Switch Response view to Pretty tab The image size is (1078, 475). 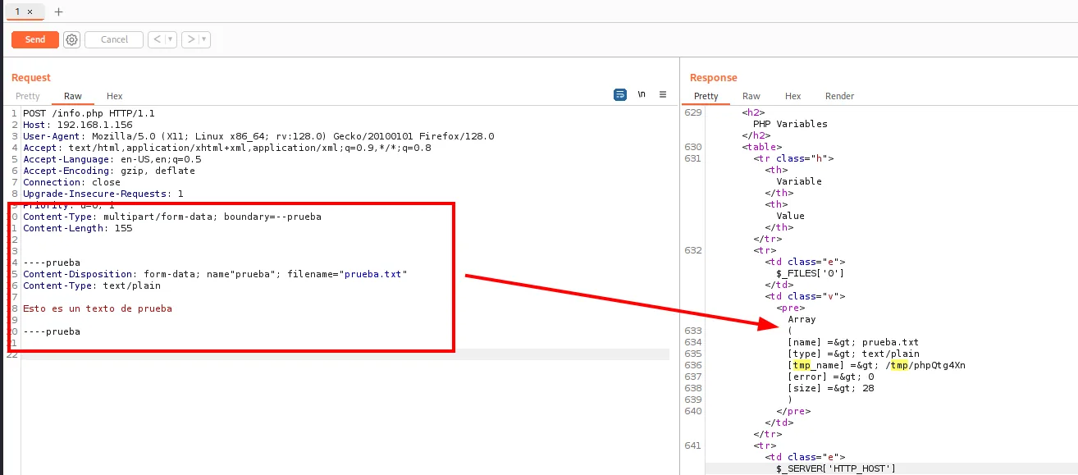pyautogui.click(x=706, y=96)
